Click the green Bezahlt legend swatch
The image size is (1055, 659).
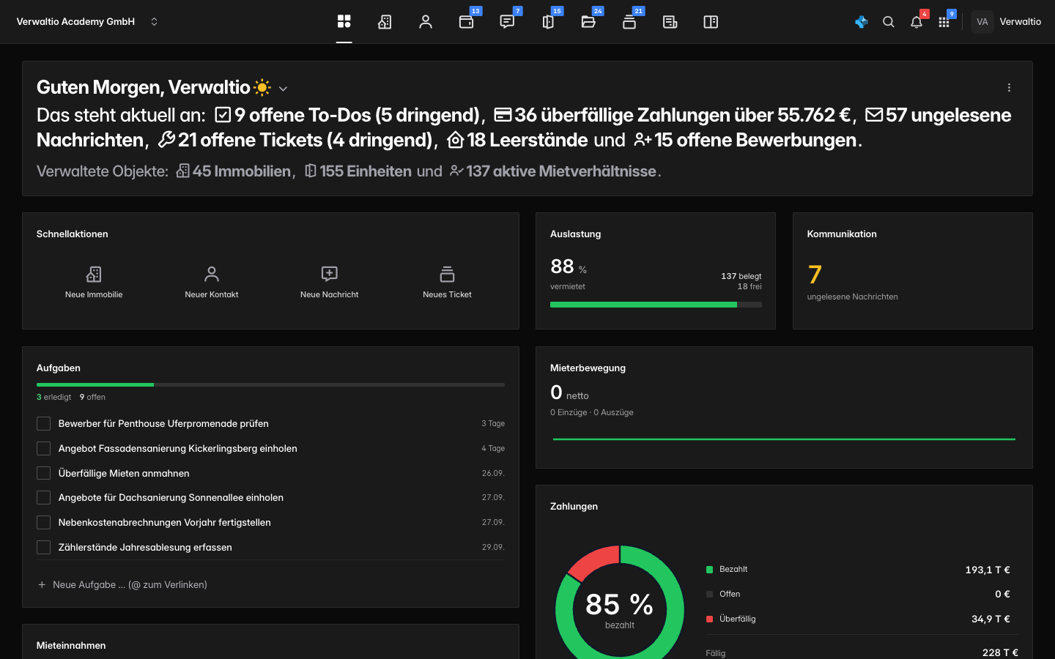709,570
